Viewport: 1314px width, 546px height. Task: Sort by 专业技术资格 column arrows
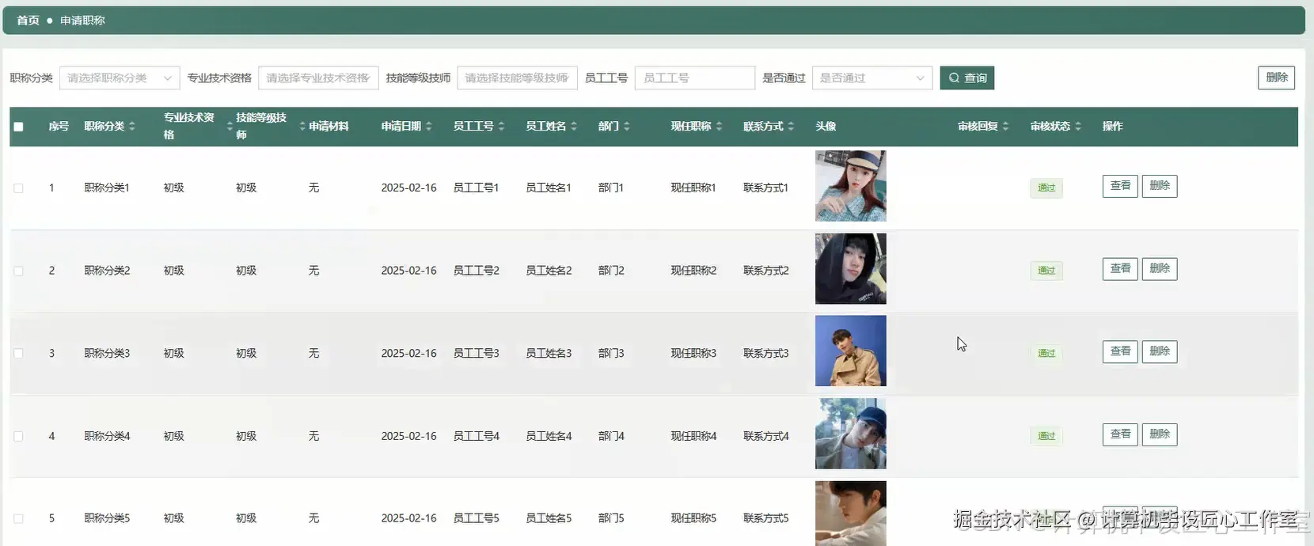[230, 127]
